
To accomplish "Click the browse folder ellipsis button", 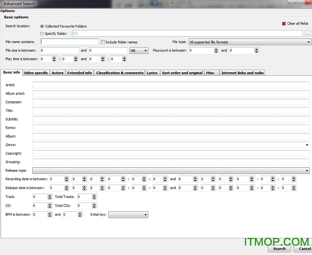I will [x=308, y=34].
